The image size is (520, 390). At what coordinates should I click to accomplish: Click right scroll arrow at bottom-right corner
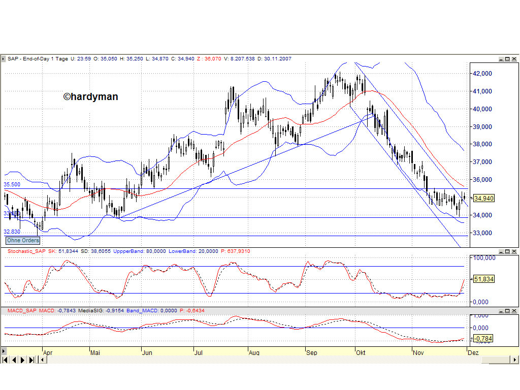(514, 360)
